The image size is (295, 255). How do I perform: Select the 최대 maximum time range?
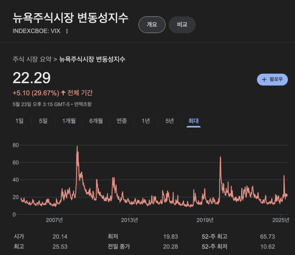(x=193, y=121)
